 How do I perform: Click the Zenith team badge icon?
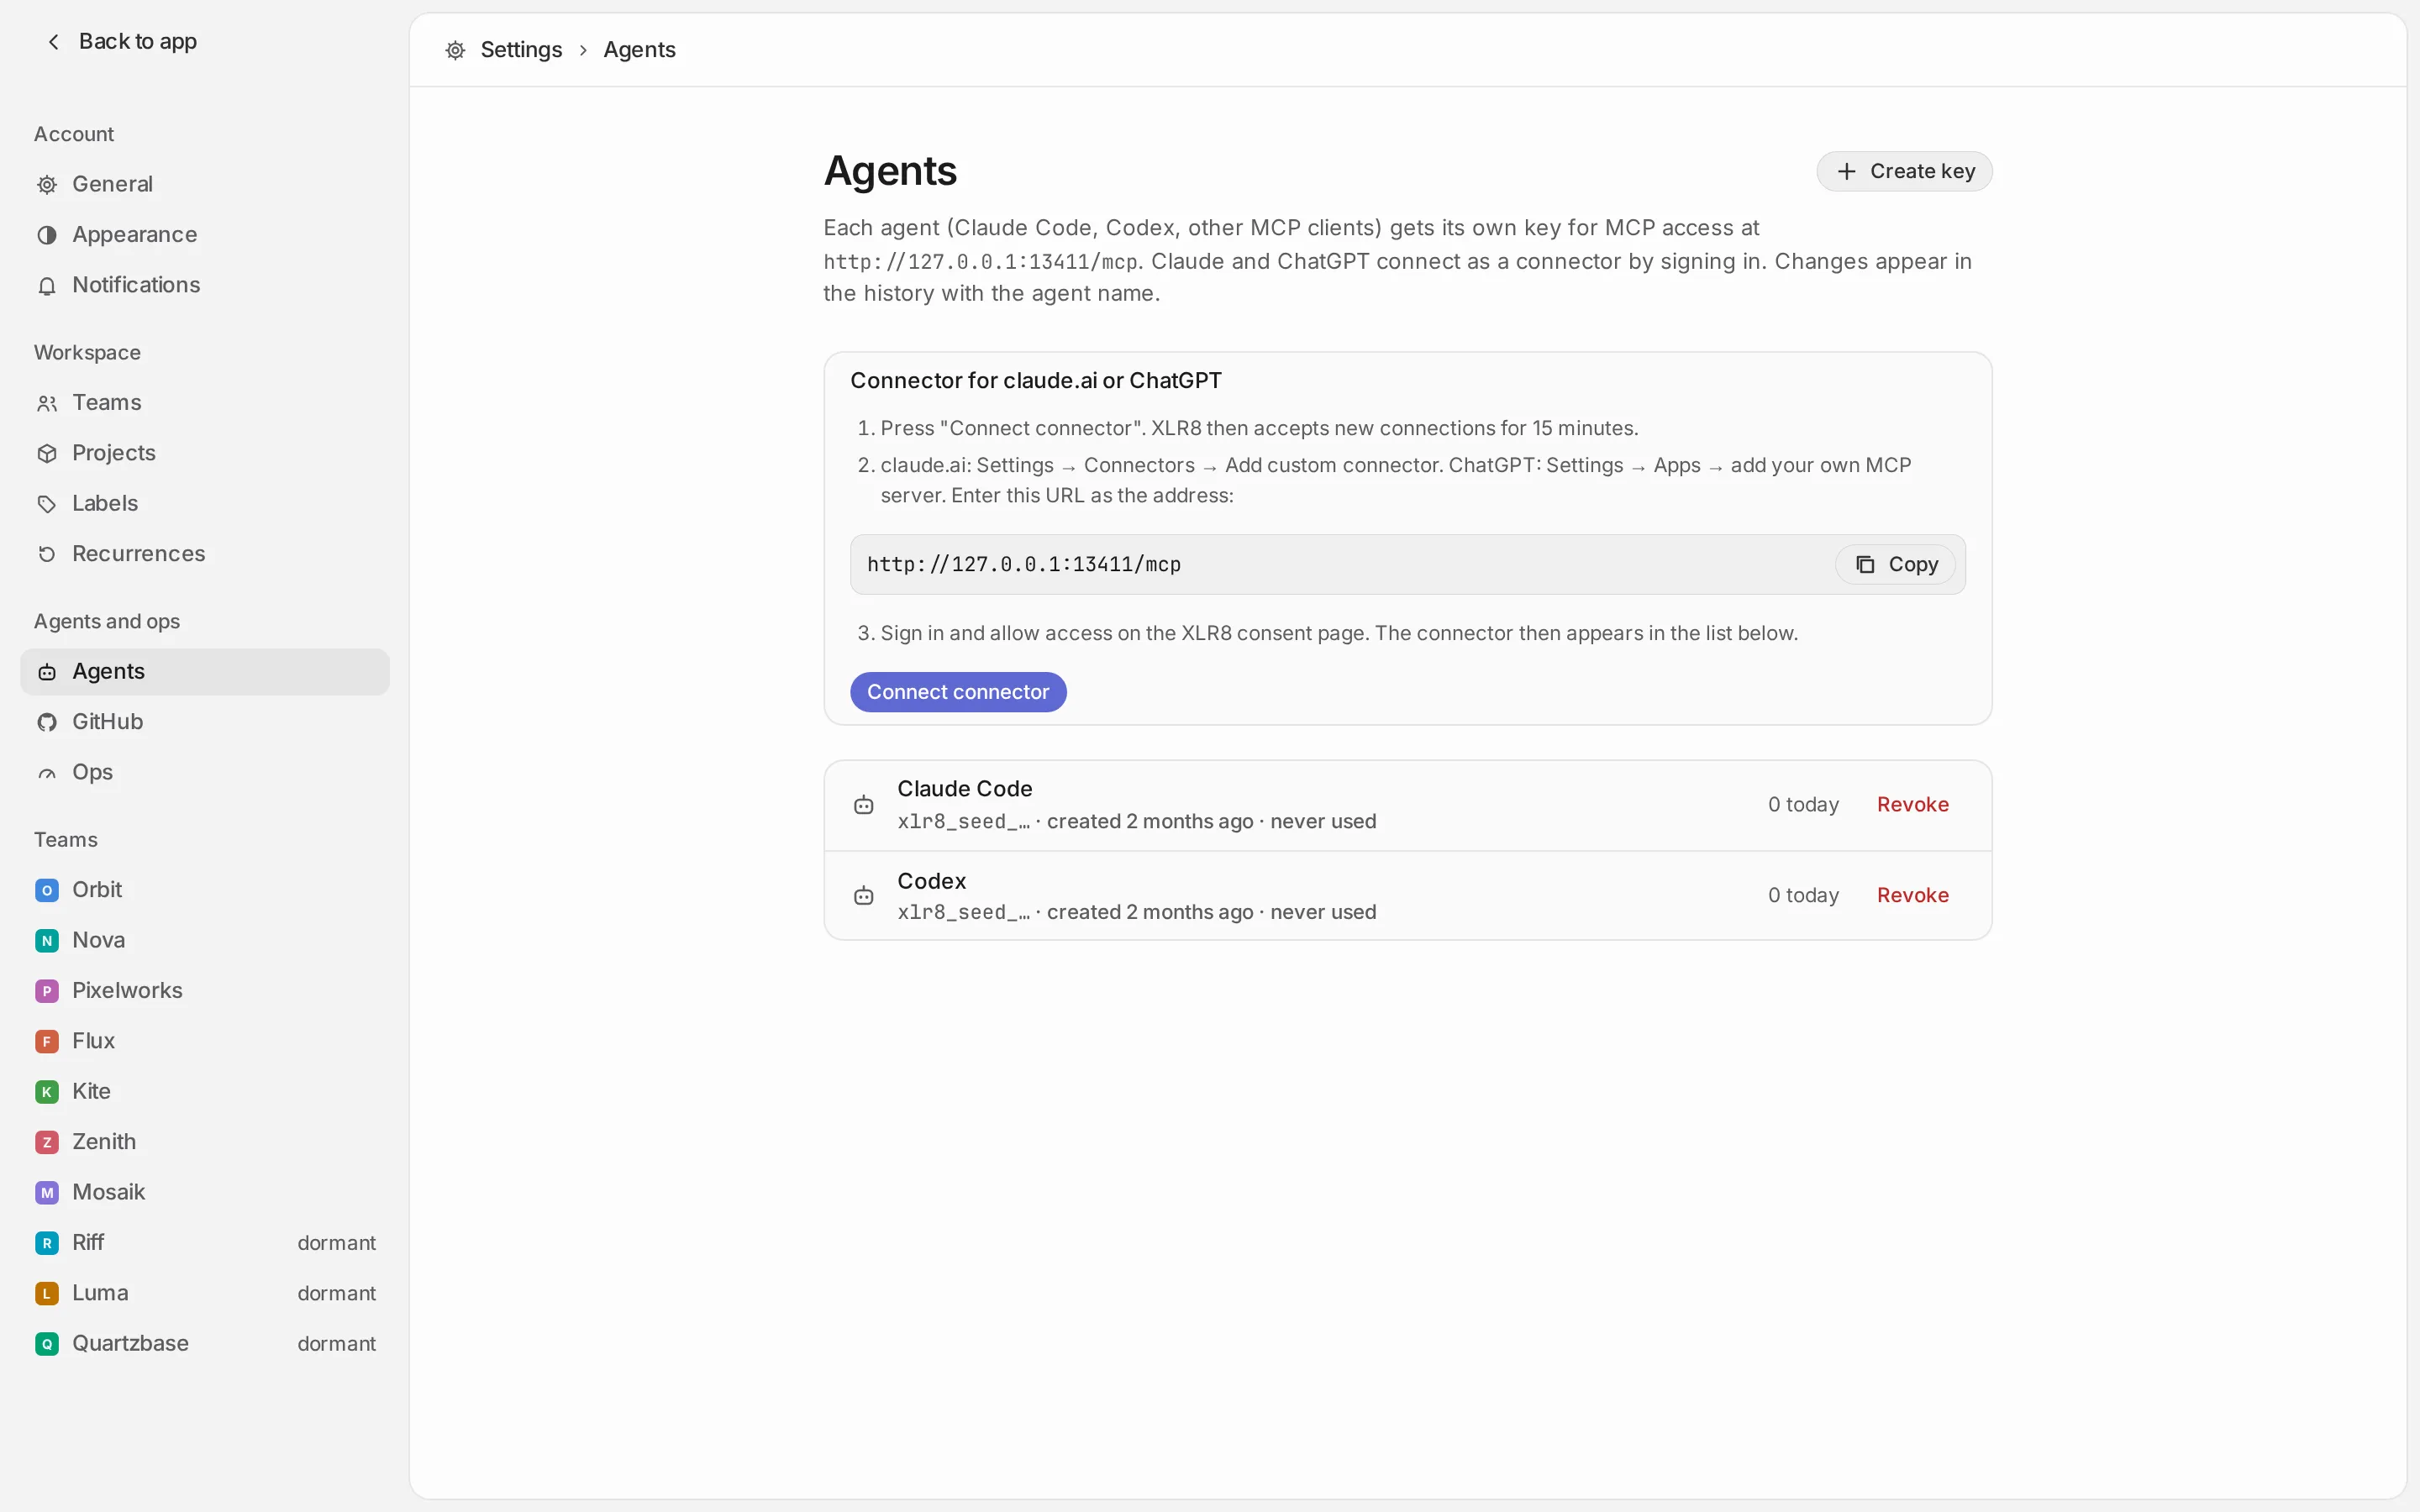[x=47, y=1142]
